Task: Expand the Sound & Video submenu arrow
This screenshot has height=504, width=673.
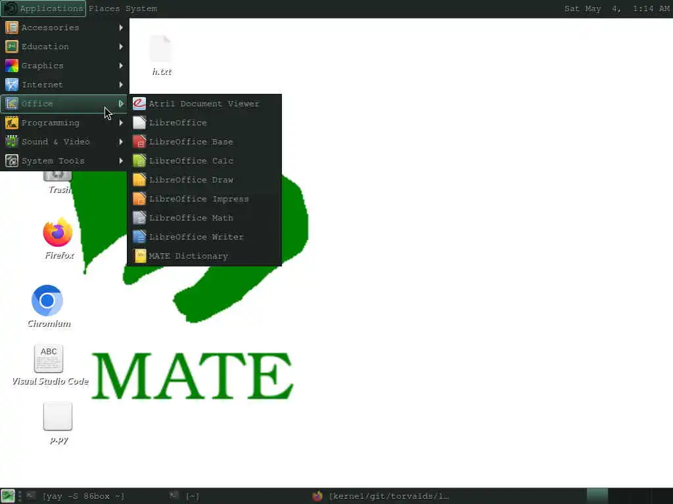Action: 121,142
